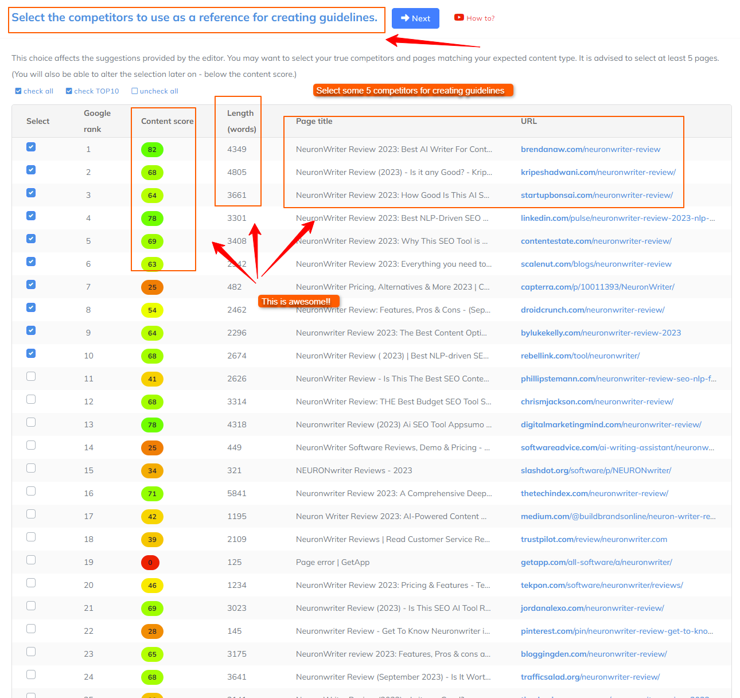Viewport: 740px width, 698px height.
Task: Open the droidcrunch.com review link
Action: (593, 310)
